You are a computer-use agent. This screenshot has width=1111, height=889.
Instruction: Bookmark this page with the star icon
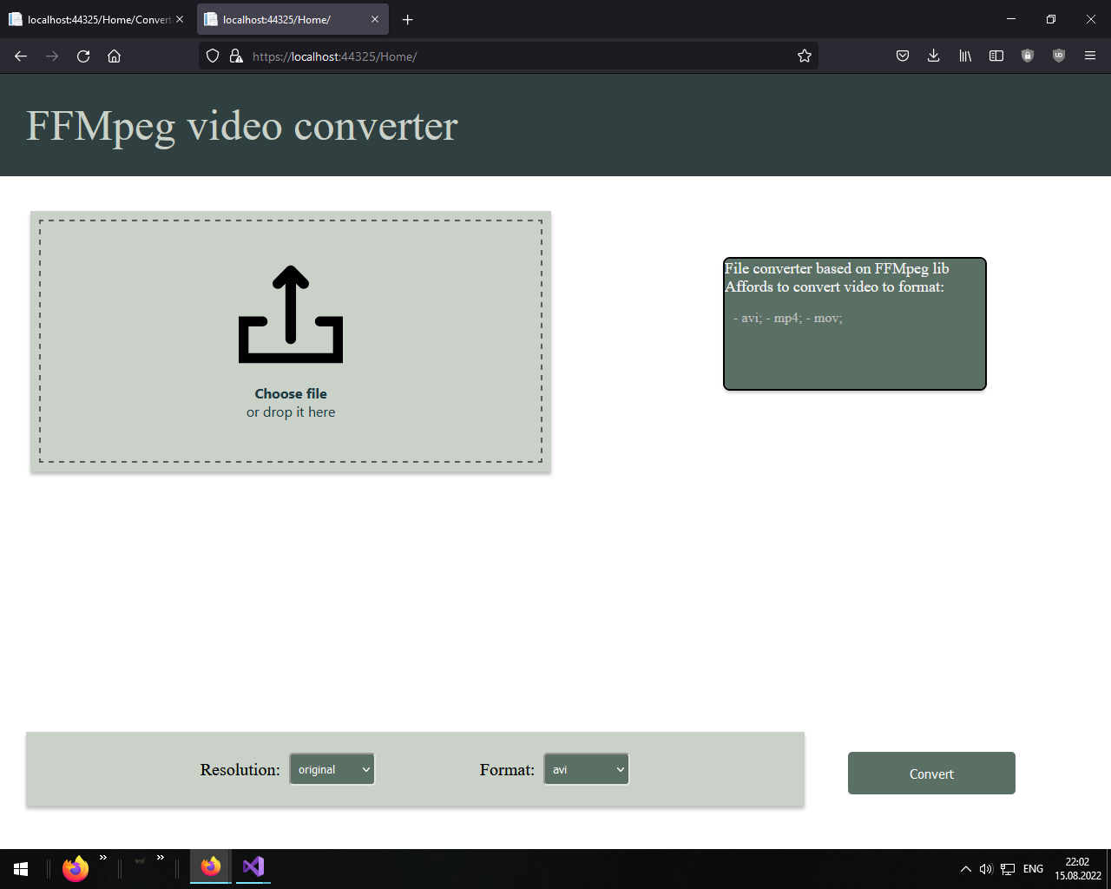tap(804, 56)
